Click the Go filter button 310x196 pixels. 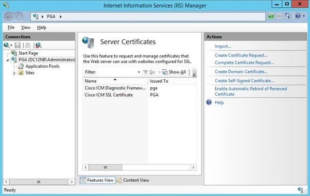[x=149, y=72]
